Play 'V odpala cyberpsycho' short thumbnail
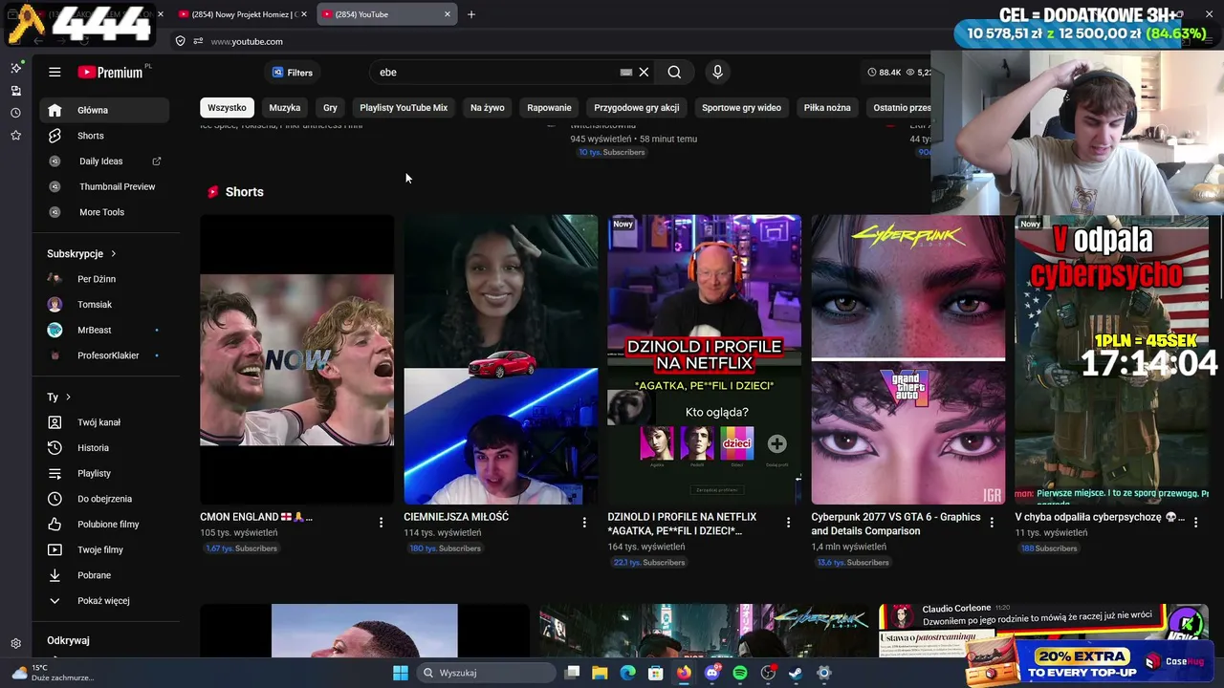Viewport: 1224px width, 688px height. 1111,359
